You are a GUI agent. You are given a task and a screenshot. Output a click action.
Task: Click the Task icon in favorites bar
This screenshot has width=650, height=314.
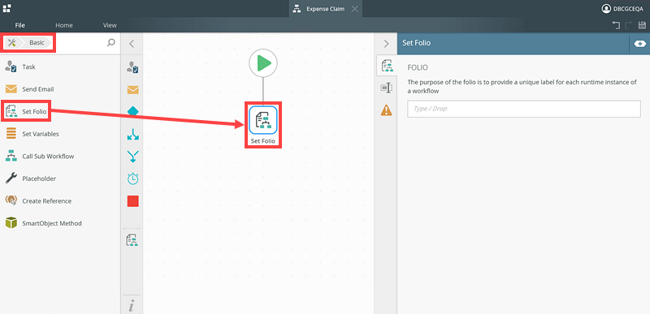(132, 67)
